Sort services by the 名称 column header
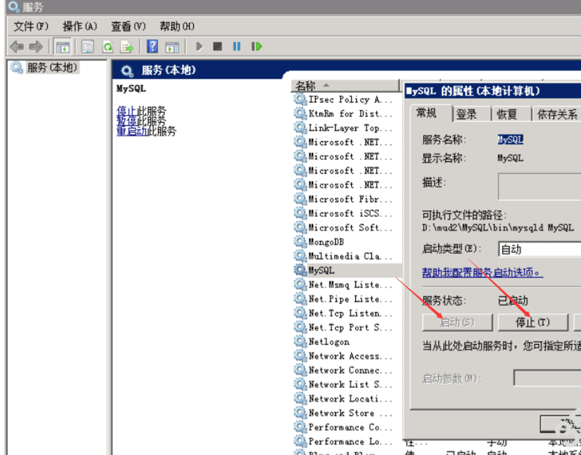 [346, 86]
